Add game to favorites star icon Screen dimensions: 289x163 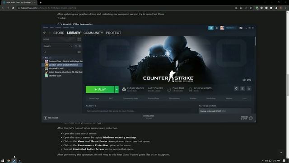click(x=249, y=89)
